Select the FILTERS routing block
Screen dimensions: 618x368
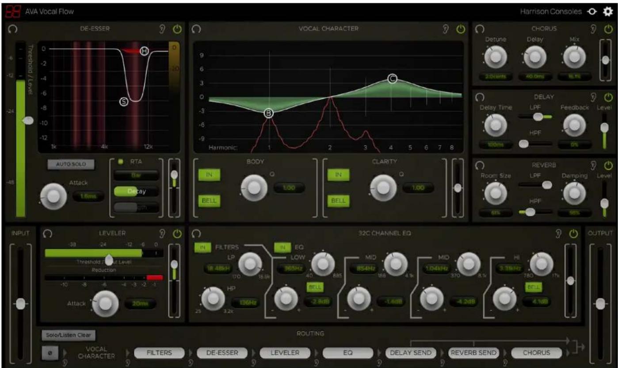click(159, 353)
